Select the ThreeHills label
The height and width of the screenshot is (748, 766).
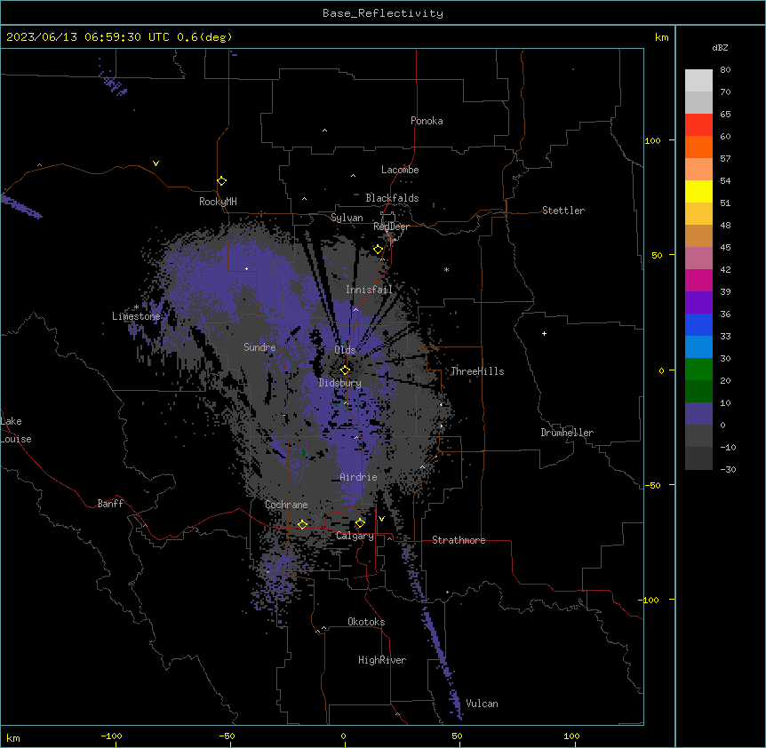(477, 371)
